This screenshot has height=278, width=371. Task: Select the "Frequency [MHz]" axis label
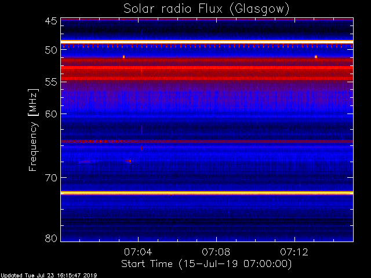[34, 130]
